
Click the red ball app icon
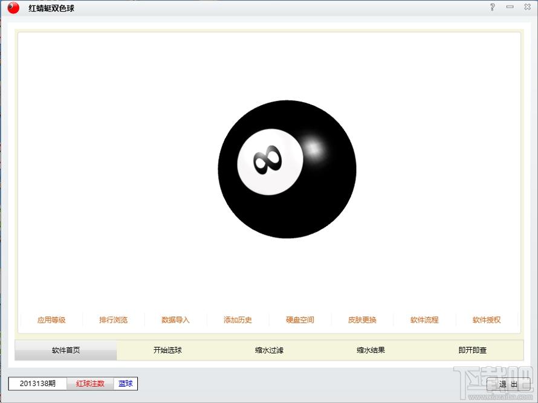point(13,8)
